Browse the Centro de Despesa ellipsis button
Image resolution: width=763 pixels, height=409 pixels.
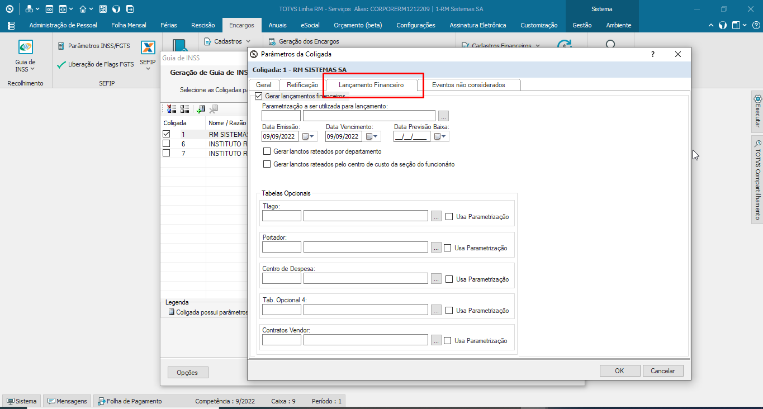(437, 279)
